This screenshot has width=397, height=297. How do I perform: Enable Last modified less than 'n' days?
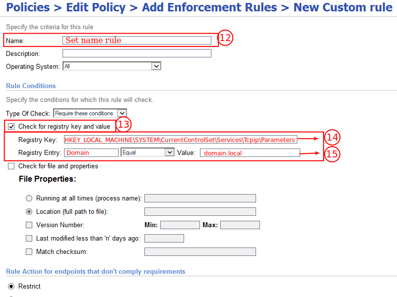(x=29, y=239)
